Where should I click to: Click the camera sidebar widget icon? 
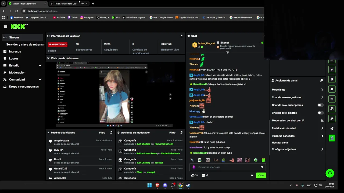pos(332,109)
